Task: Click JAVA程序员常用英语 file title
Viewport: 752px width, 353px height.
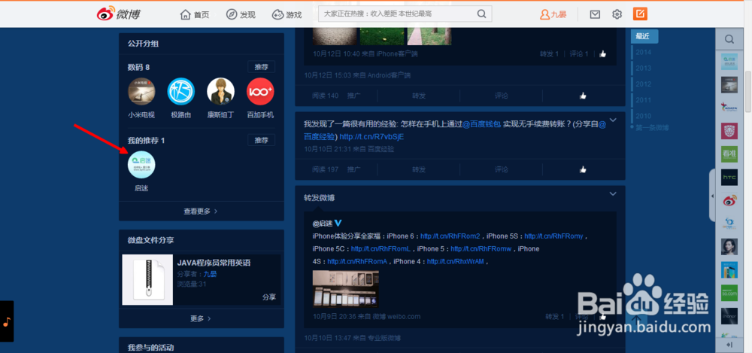Action: [214, 263]
